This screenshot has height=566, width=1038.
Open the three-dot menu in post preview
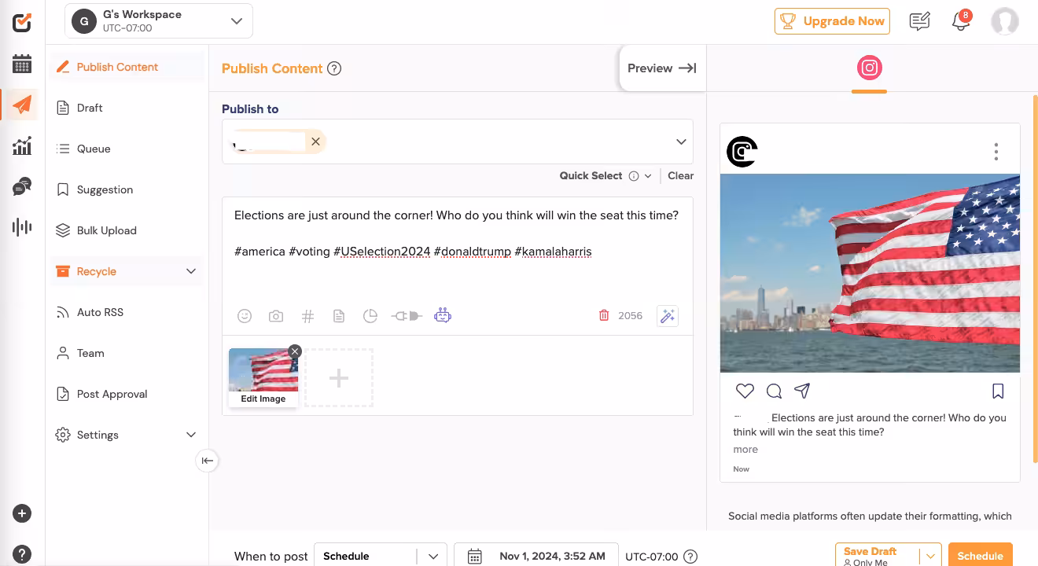(996, 151)
